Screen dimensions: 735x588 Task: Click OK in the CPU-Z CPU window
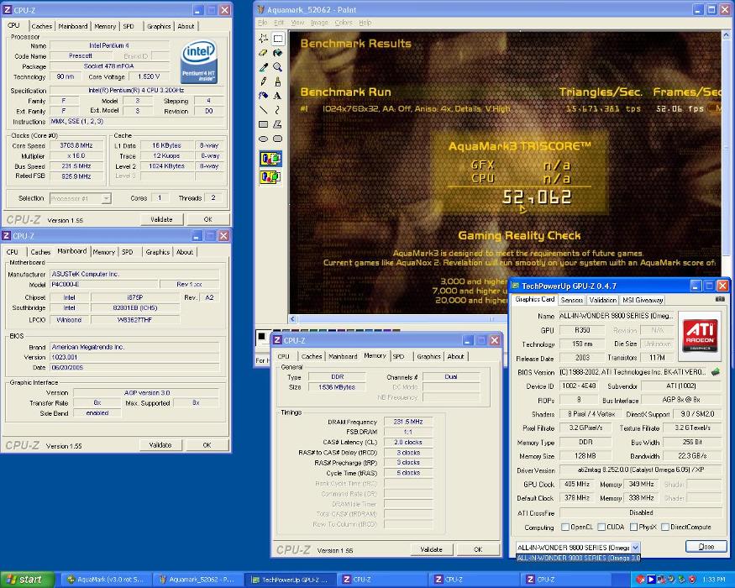point(207,219)
